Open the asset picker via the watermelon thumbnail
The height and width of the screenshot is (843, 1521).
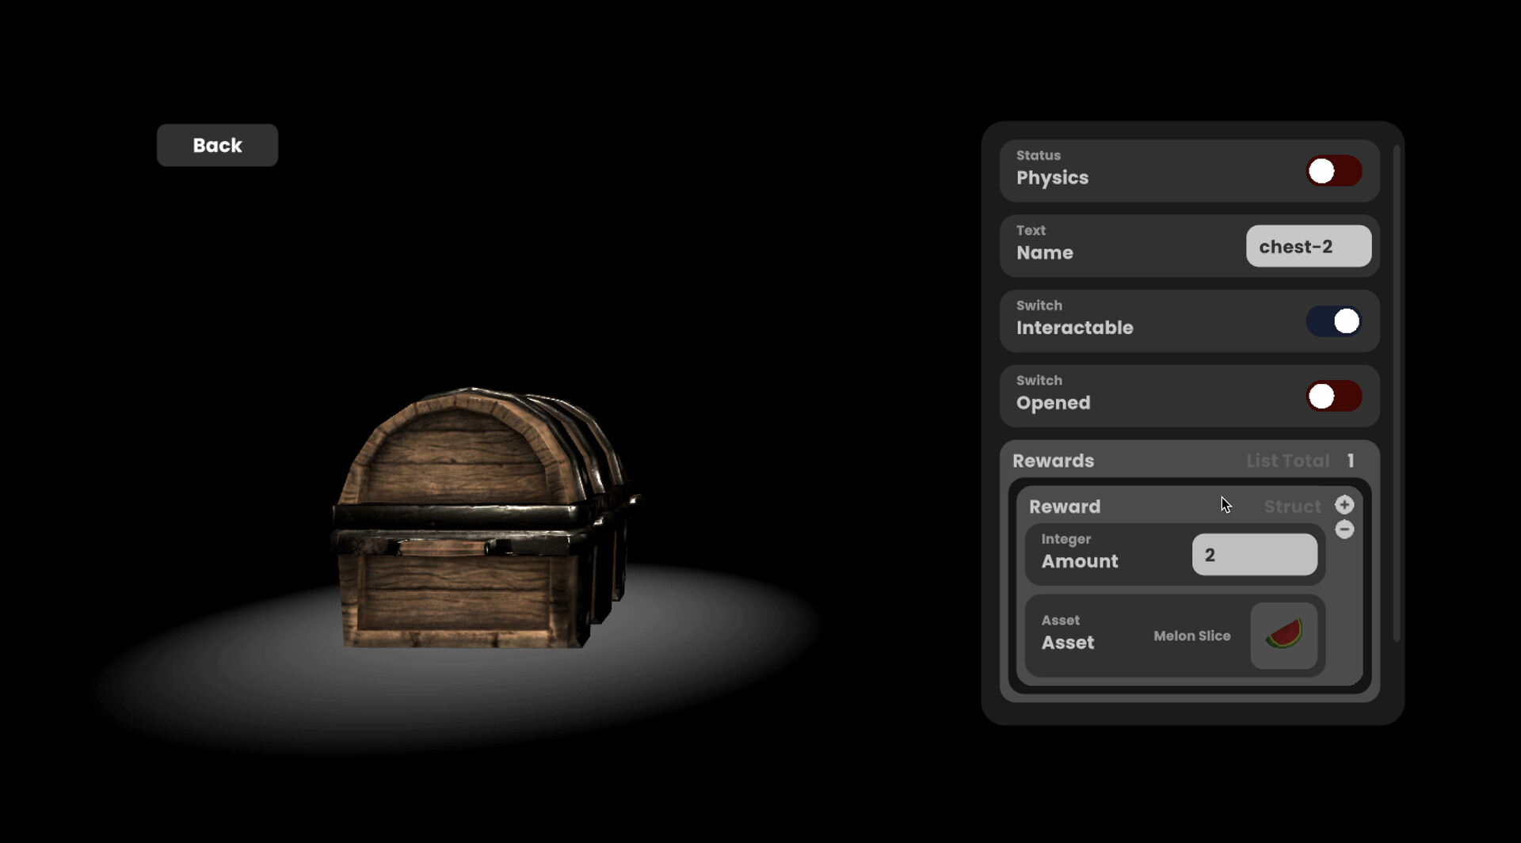[x=1284, y=635]
